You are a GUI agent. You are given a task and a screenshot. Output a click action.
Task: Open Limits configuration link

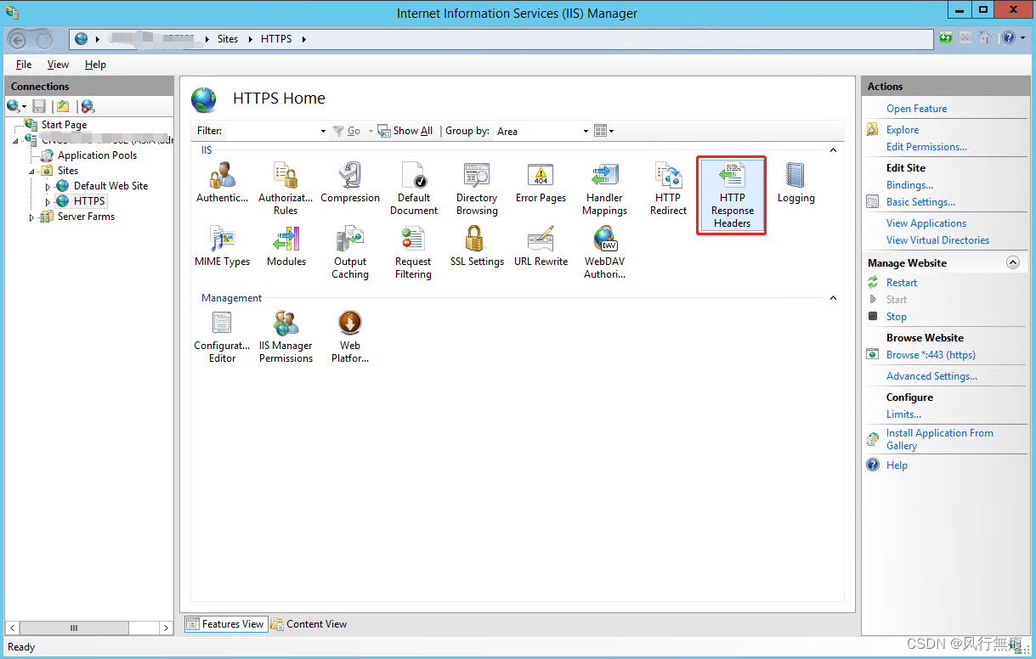(x=903, y=414)
